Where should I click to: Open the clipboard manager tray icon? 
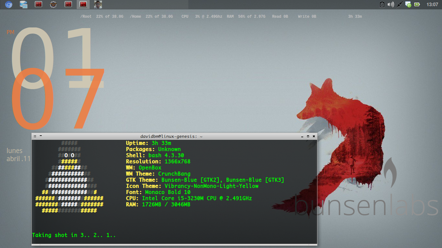tap(382, 5)
